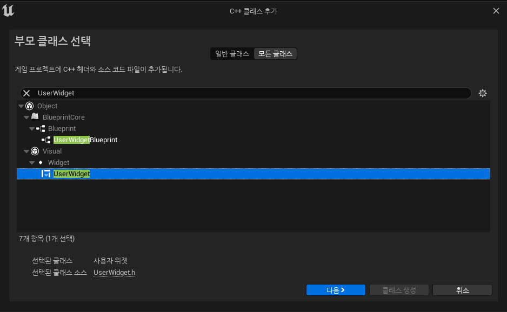Click the UserWidgetBlueprint row icon
This screenshot has width=507, height=312.
click(x=46, y=140)
